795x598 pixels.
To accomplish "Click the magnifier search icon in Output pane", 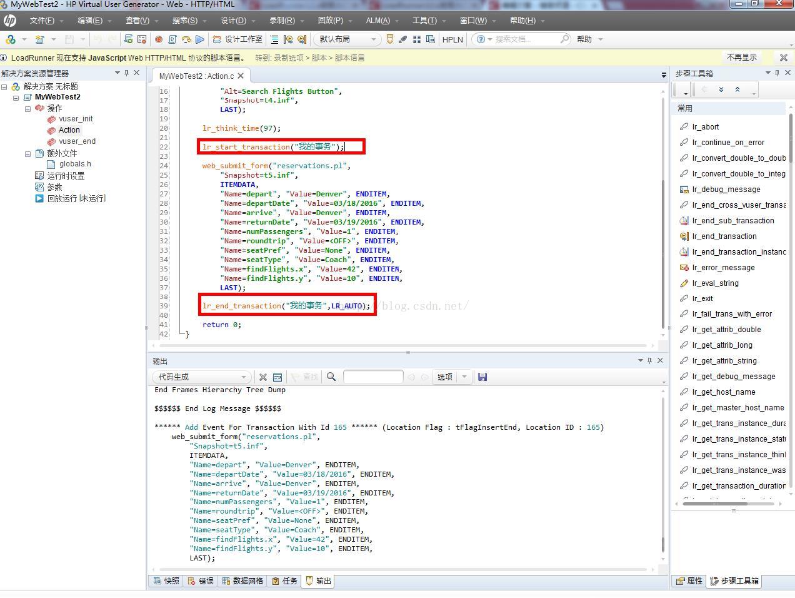I will [x=331, y=377].
